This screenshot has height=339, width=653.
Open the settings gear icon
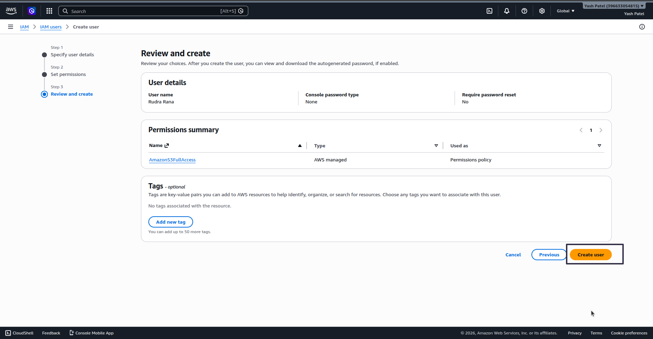tap(542, 11)
